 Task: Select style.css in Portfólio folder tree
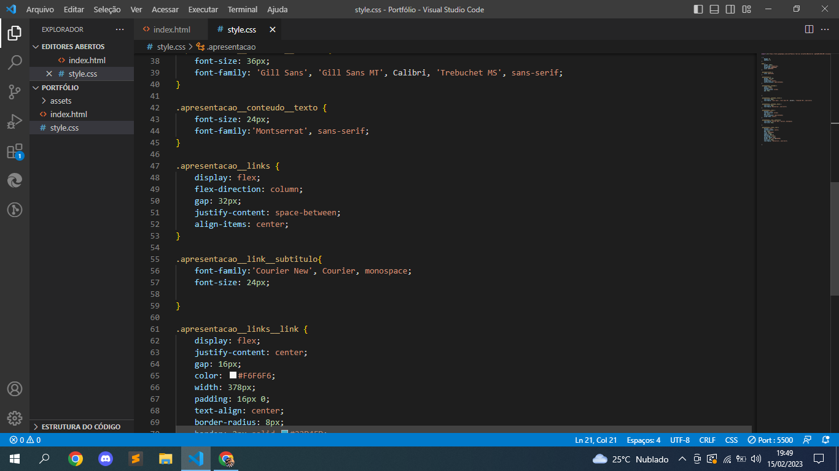tap(82, 128)
